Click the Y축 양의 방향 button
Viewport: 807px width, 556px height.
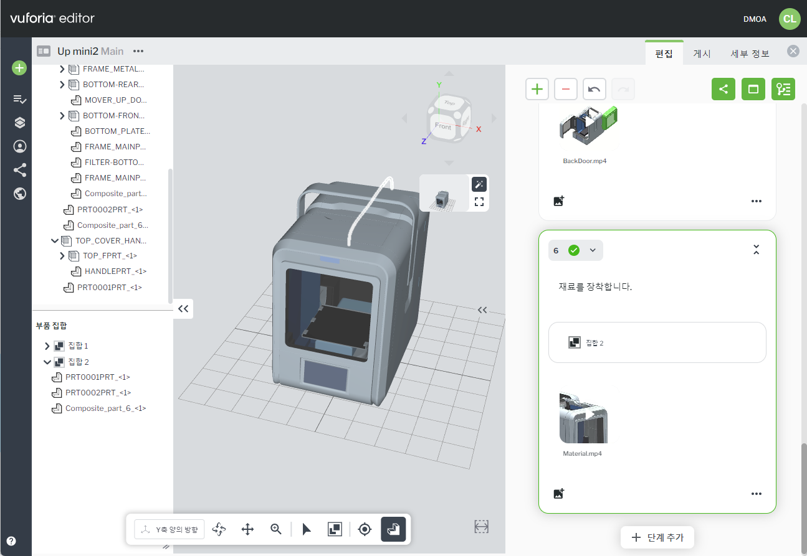(170, 529)
